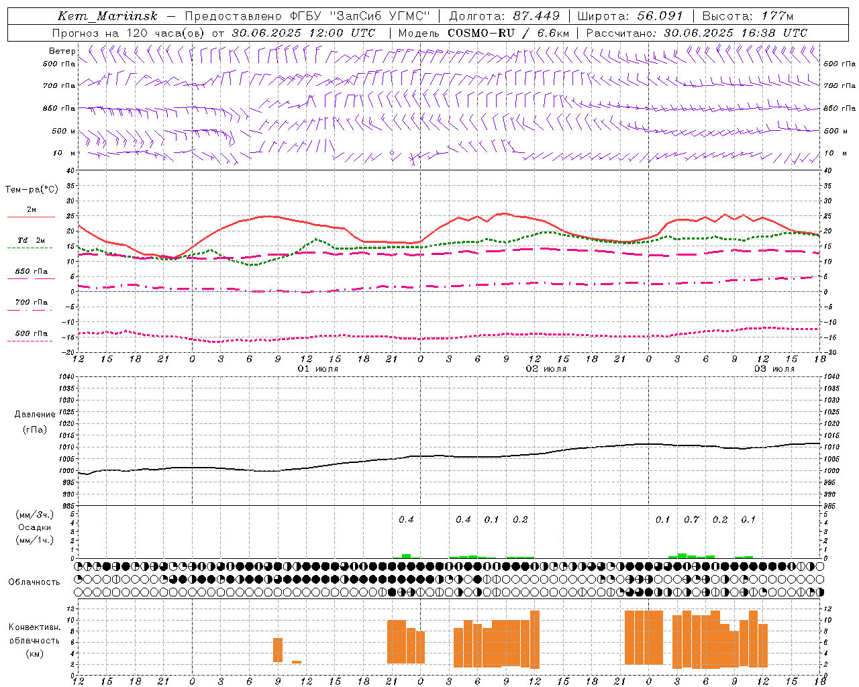
Task: Click the '0.7' precipitation amount value
Action: click(x=691, y=520)
